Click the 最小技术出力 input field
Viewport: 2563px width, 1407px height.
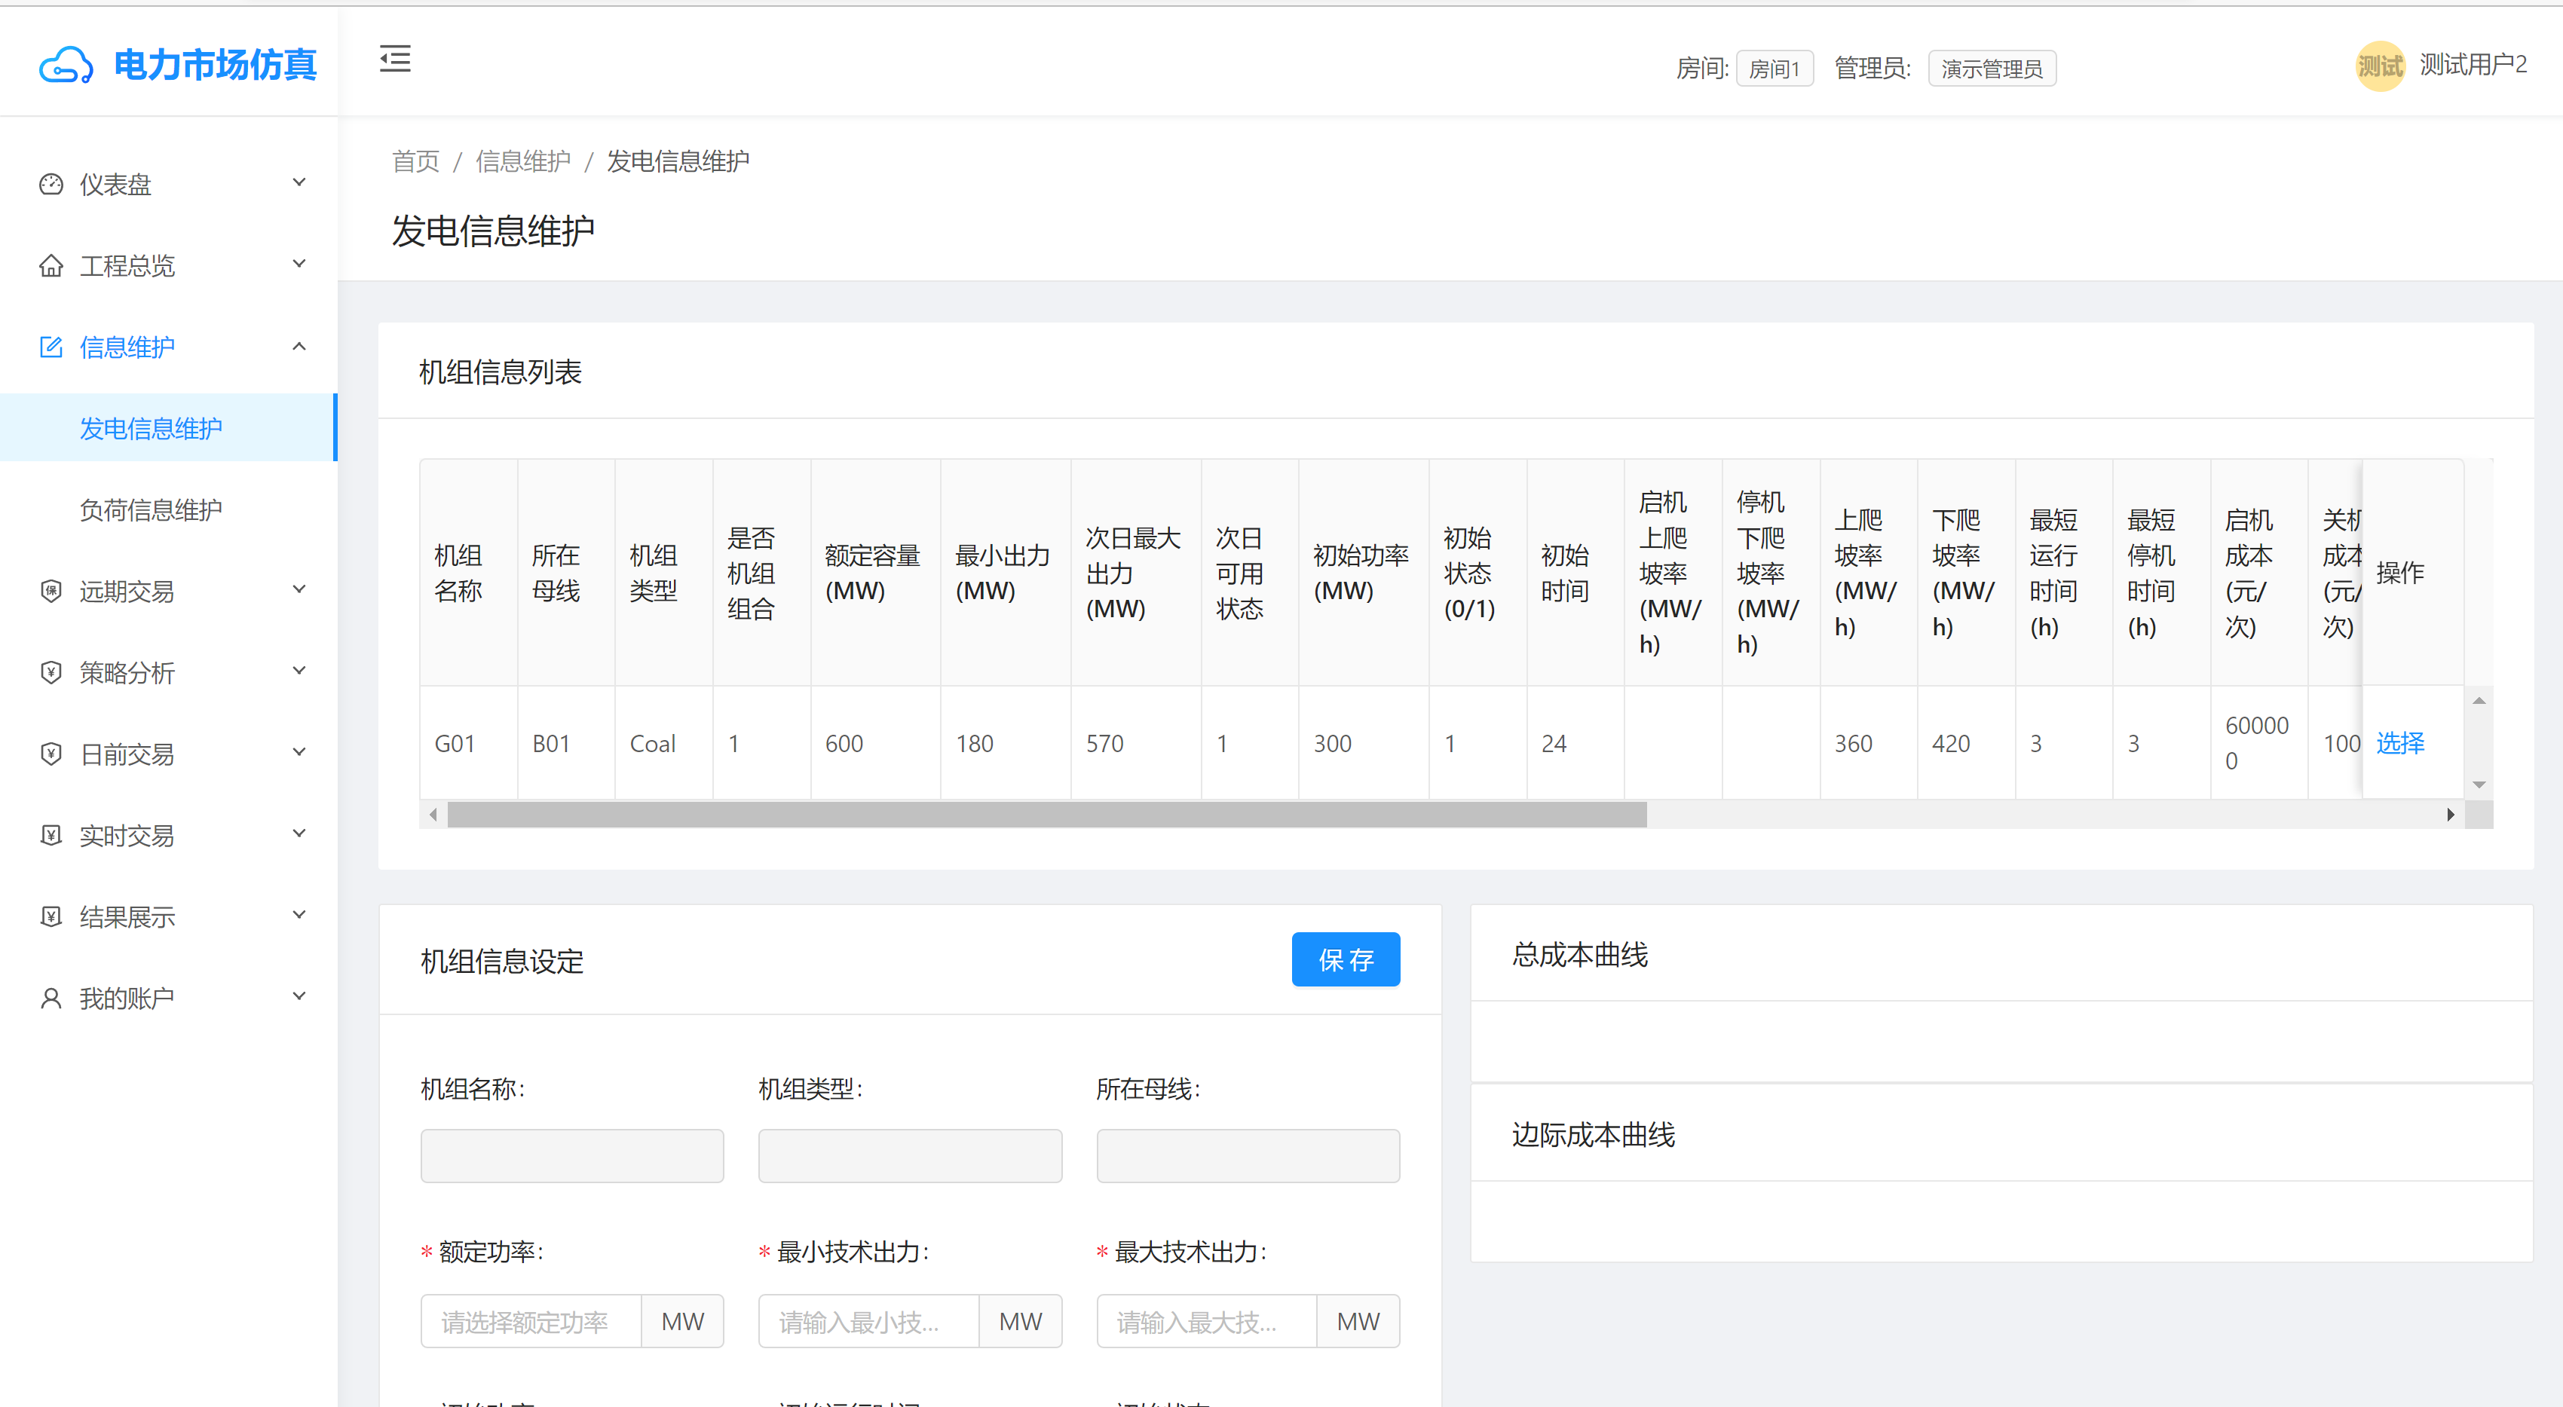868,1322
